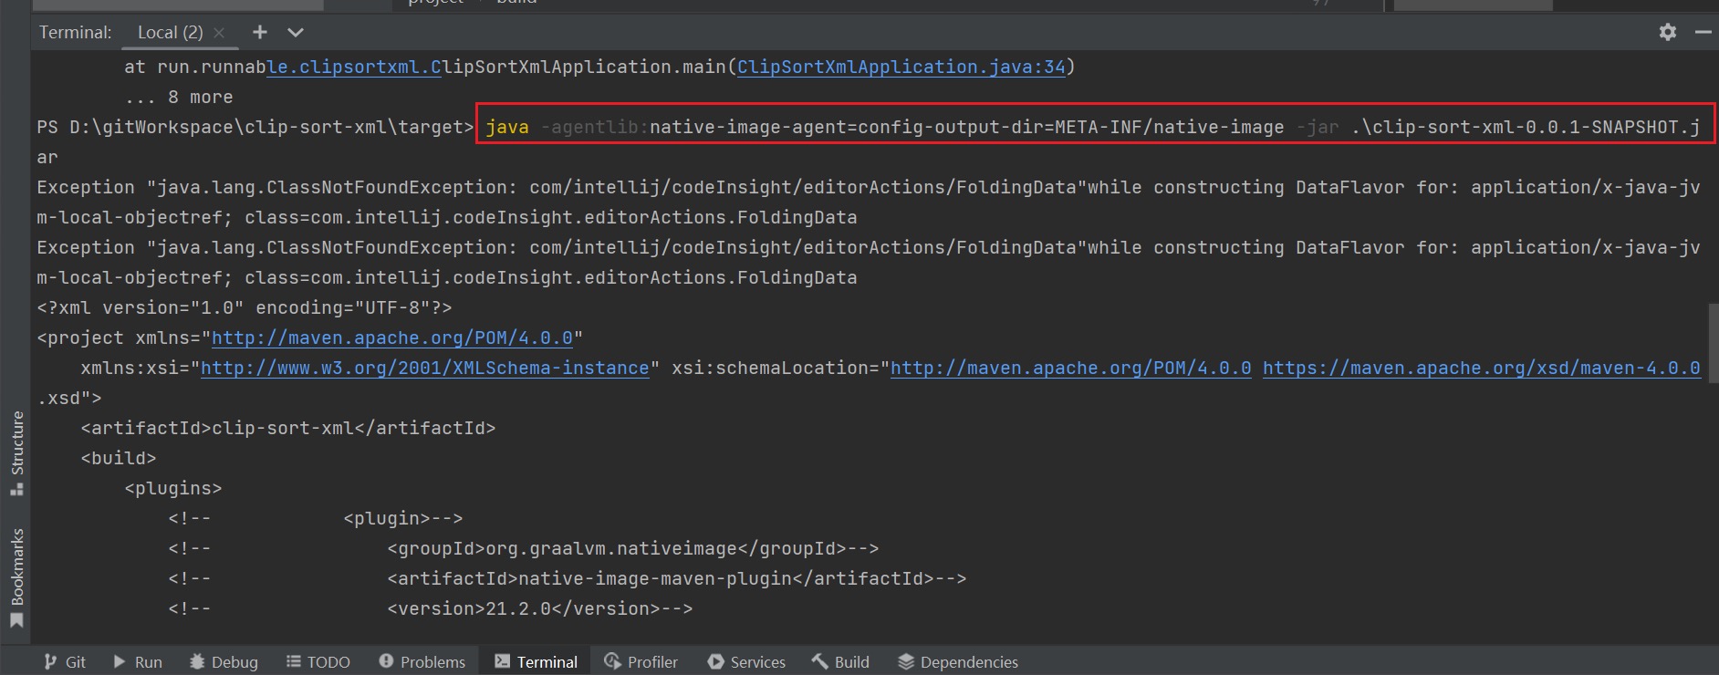
Task: Select the Local (2) terminal tab
Action: pos(170,32)
